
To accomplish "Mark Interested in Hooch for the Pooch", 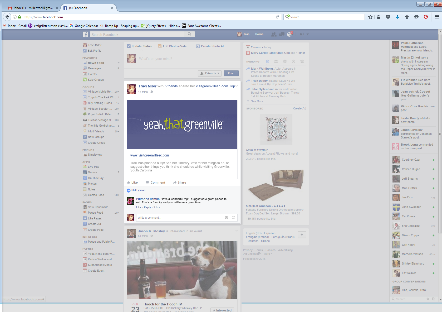I will (222, 310).
